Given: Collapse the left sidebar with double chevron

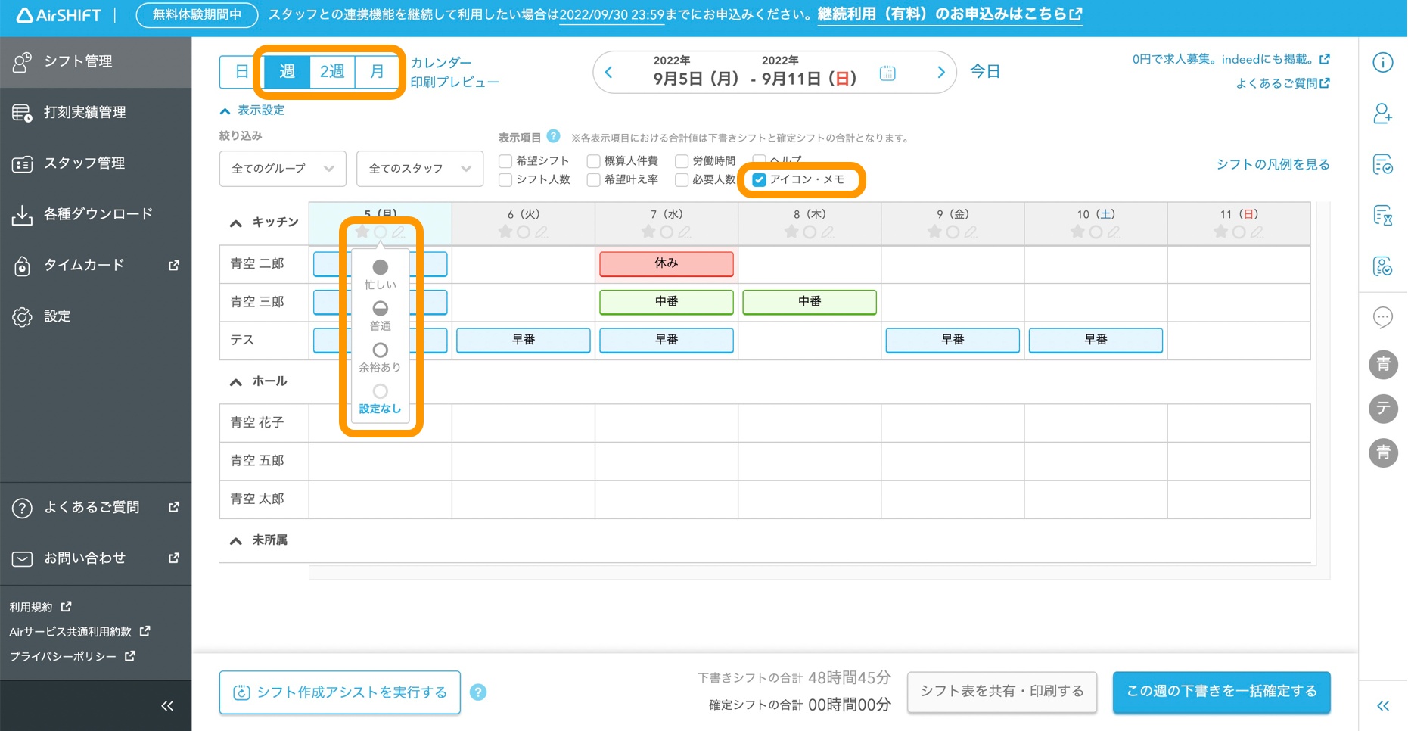Looking at the screenshot, I should (167, 706).
